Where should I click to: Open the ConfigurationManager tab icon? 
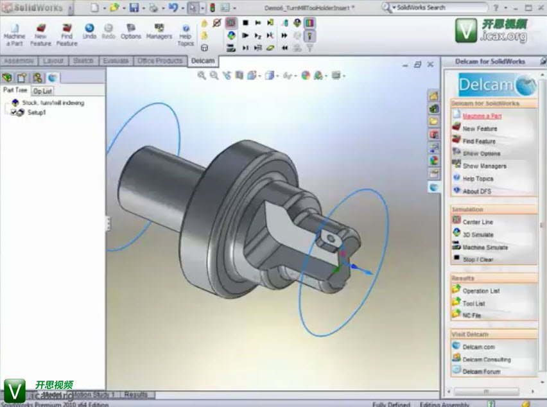pyautogui.click(x=37, y=78)
